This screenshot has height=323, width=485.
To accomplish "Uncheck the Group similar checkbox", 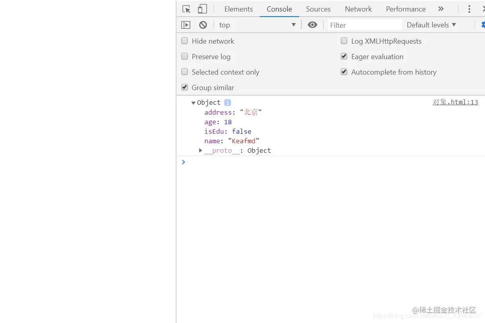I will [x=184, y=87].
